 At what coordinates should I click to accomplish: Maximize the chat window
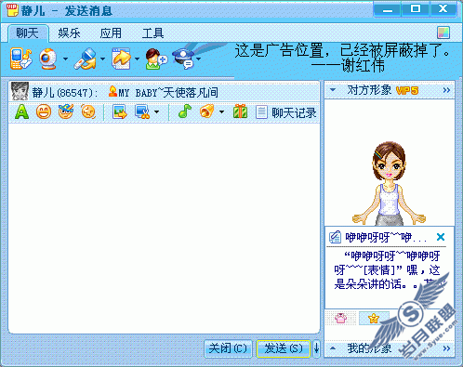coord(416,9)
